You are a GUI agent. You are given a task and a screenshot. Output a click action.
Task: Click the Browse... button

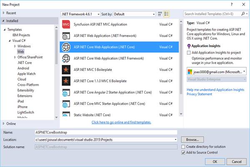click(x=192, y=140)
